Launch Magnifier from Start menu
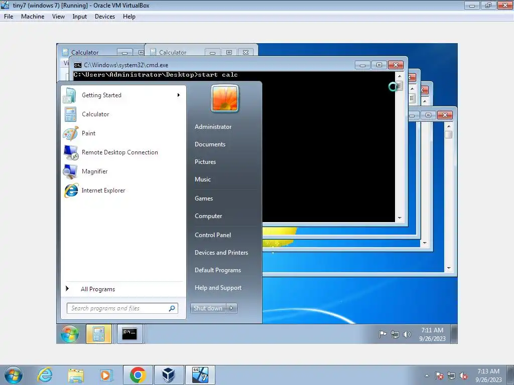Viewport: 514px width, 385px height. pyautogui.click(x=123, y=171)
